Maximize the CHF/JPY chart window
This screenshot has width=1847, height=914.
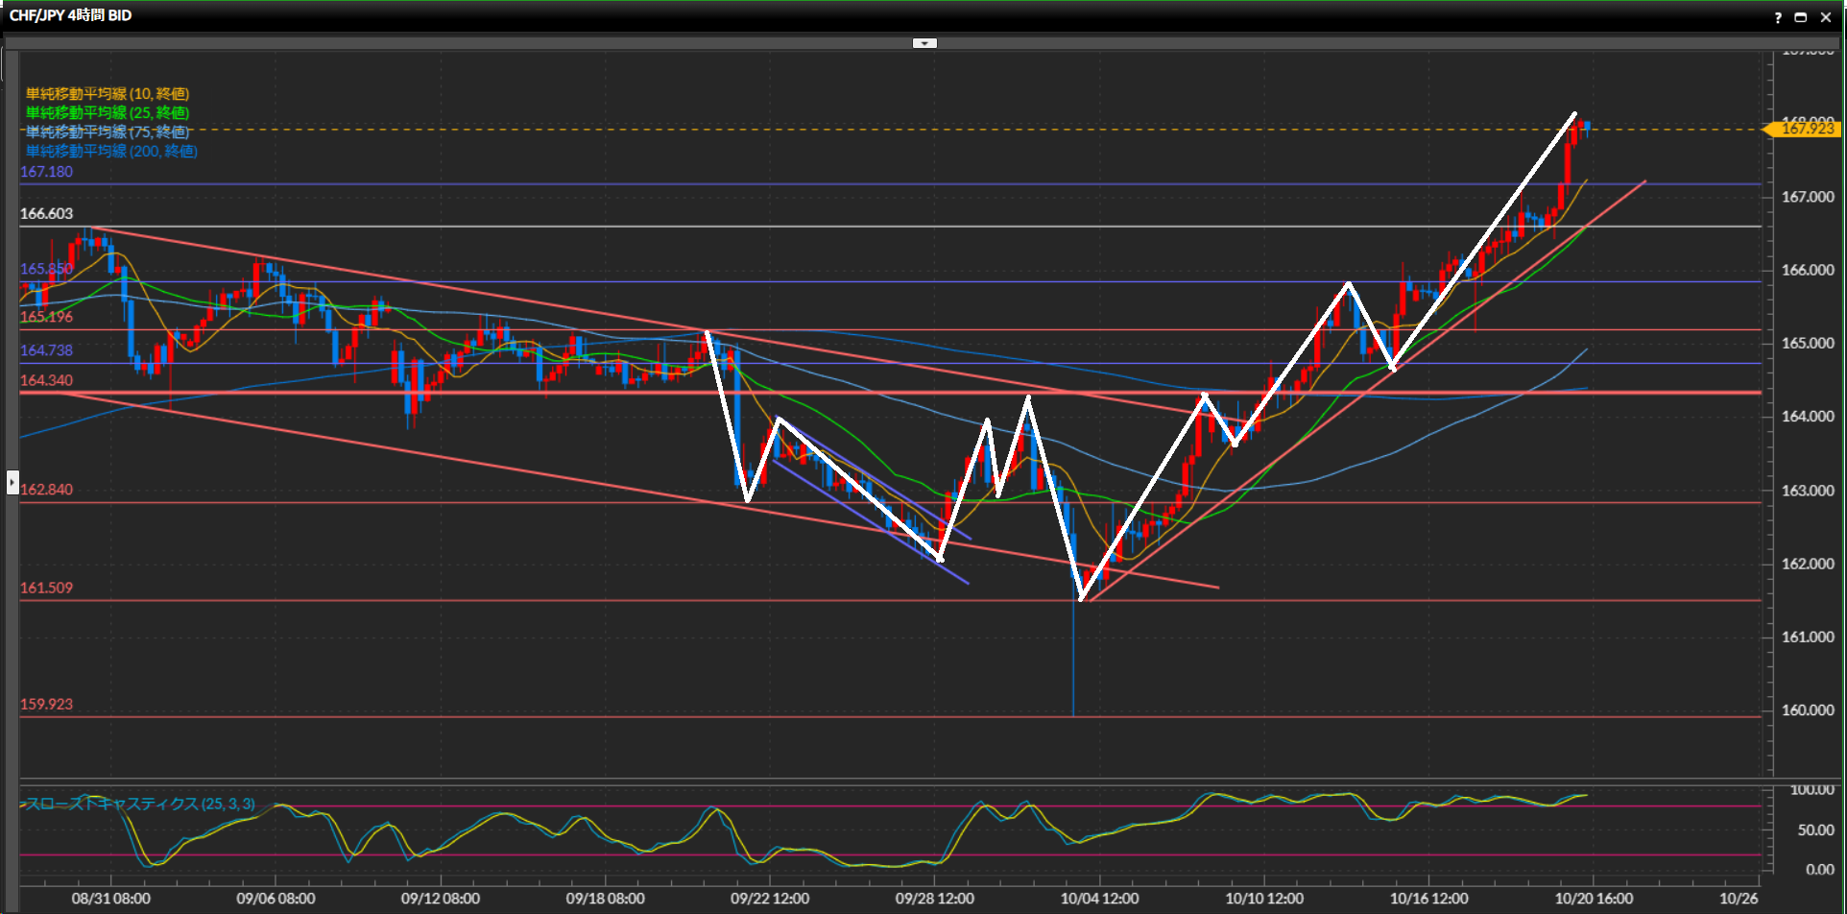(1801, 17)
